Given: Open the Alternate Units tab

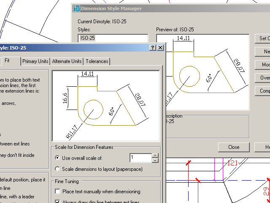Looking at the screenshot, I should [x=67, y=61].
